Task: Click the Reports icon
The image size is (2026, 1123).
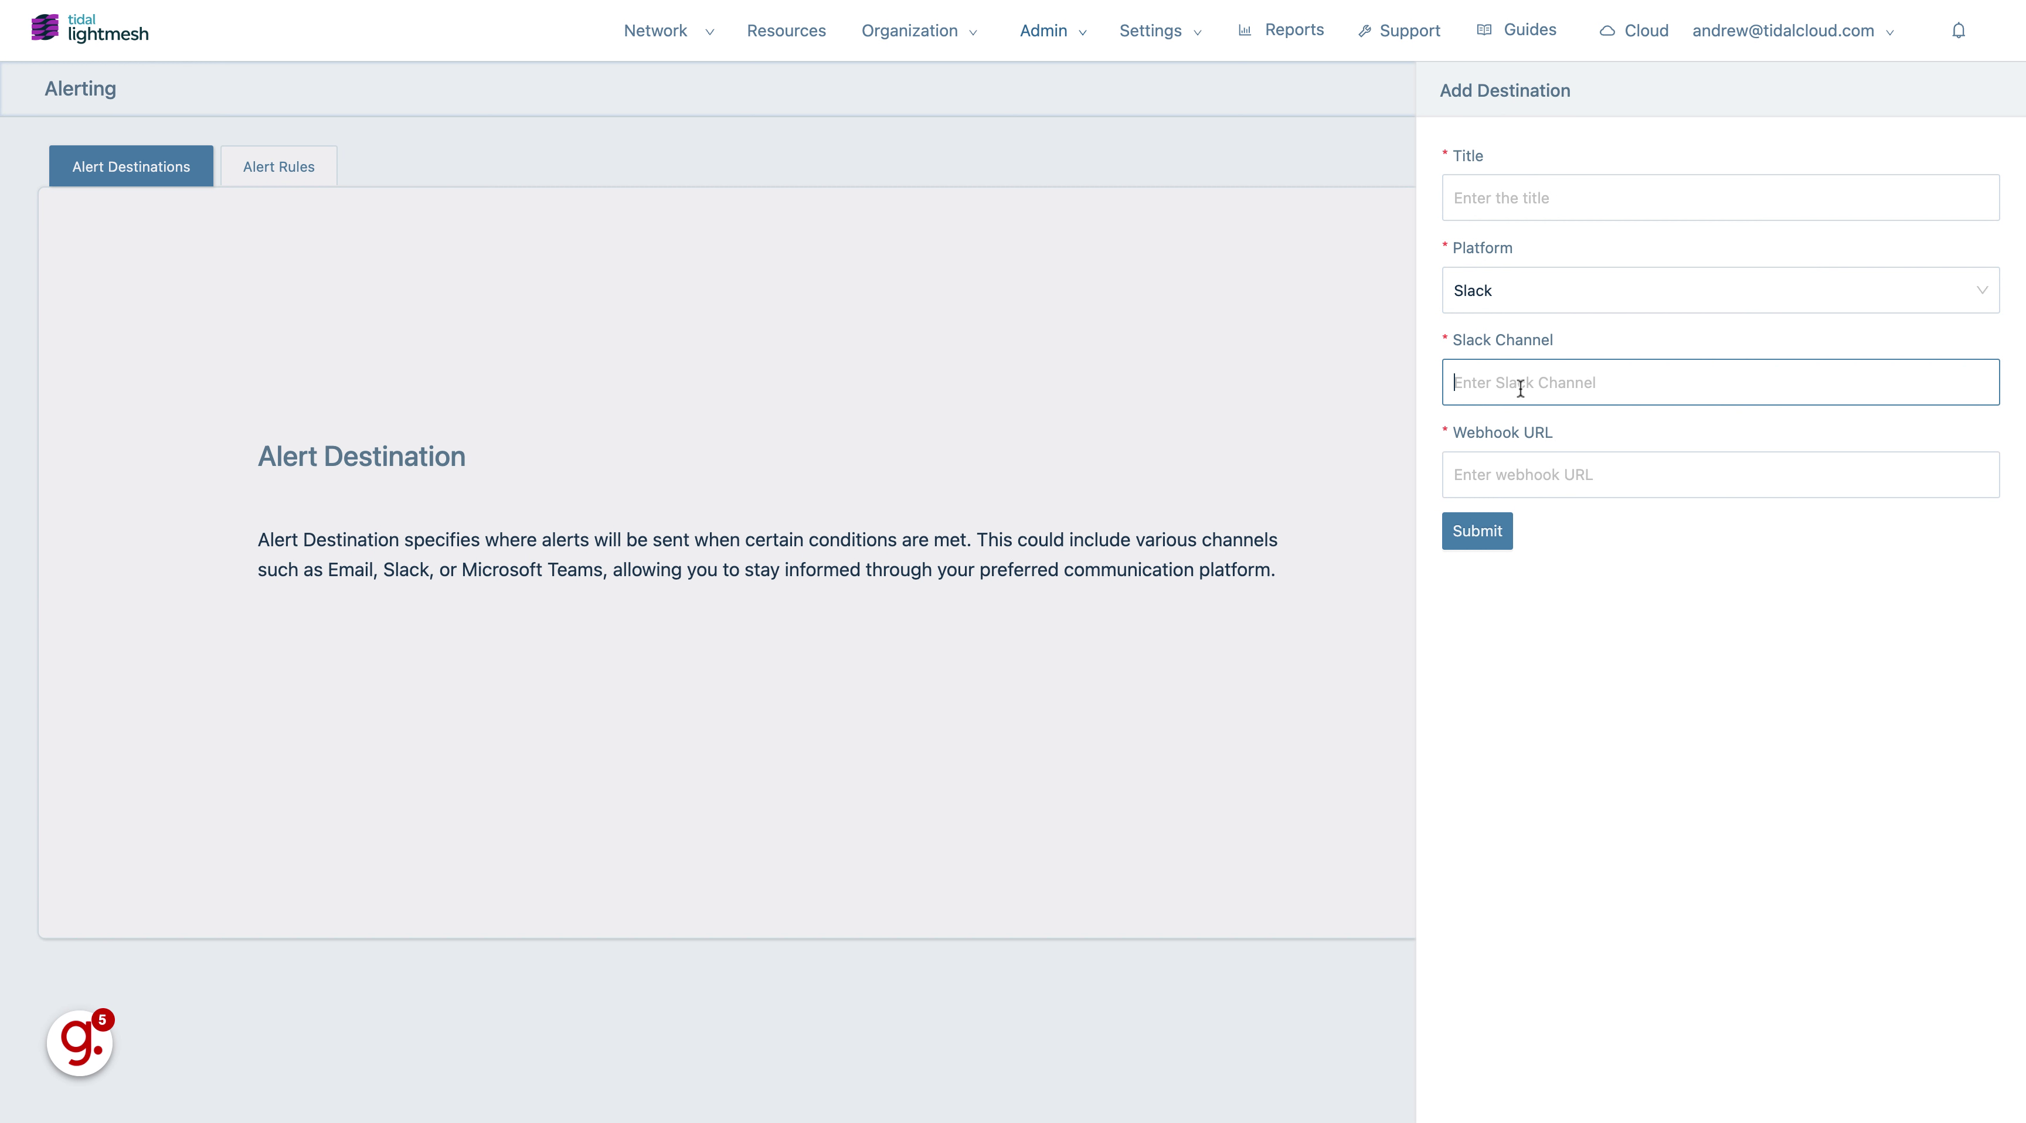Action: pos(1243,30)
